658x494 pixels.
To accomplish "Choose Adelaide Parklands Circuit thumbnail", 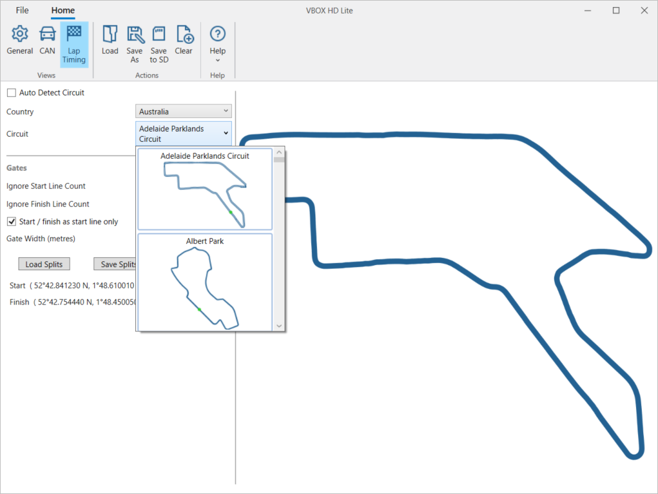I will pyautogui.click(x=205, y=188).
